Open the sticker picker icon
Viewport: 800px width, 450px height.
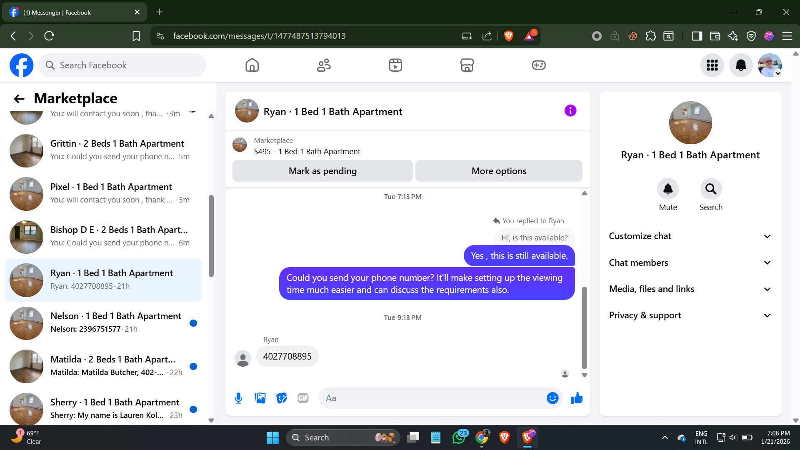282,398
